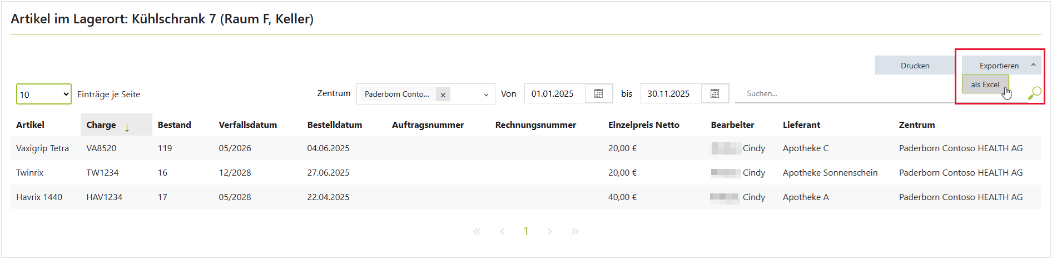The height and width of the screenshot is (259, 1052).
Task: Collapse the Exportieren dropdown
Action: pyautogui.click(x=1033, y=65)
